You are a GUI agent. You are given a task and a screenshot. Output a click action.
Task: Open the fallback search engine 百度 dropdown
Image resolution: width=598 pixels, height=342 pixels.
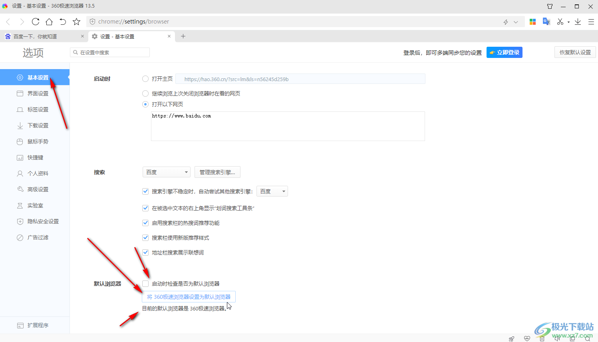[x=272, y=191]
